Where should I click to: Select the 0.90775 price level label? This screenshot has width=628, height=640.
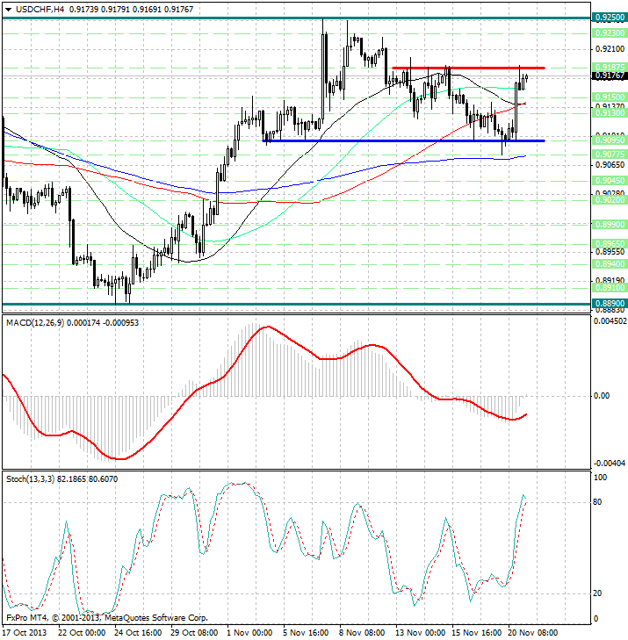(610, 155)
